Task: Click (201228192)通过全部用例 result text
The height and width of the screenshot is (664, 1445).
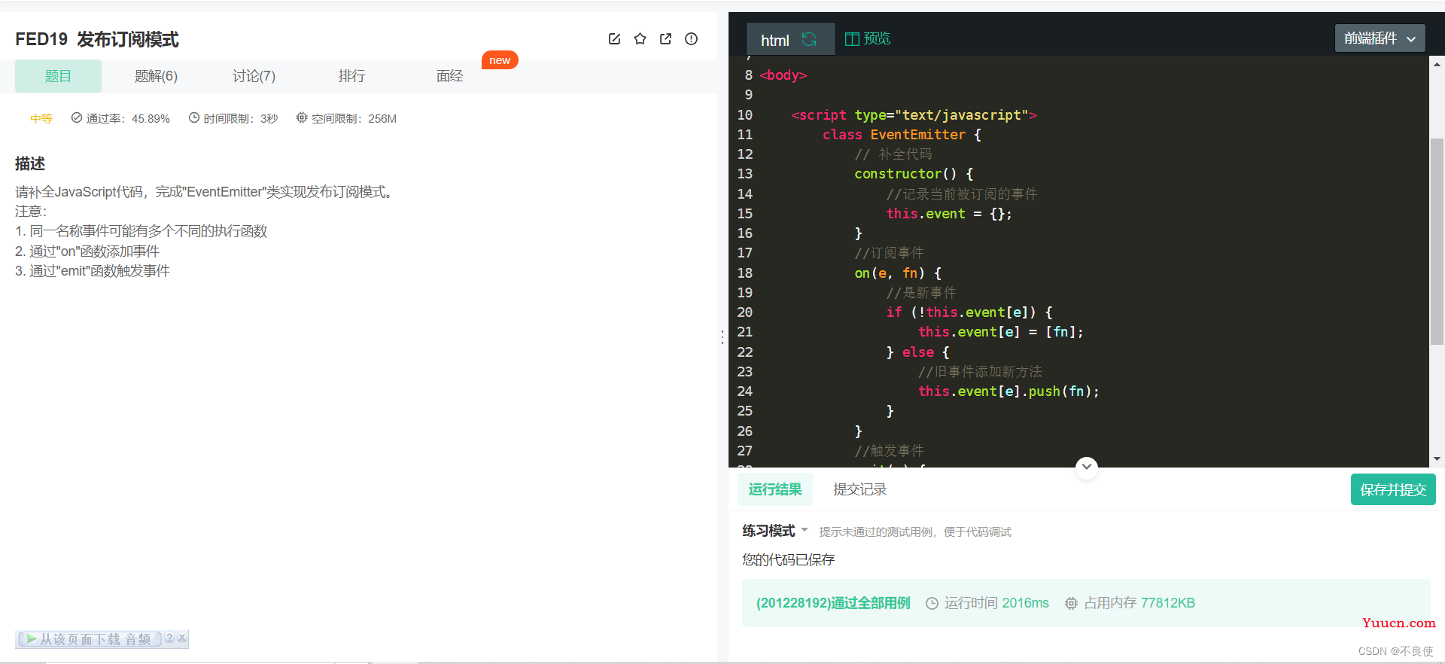Action: tap(833, 603)
